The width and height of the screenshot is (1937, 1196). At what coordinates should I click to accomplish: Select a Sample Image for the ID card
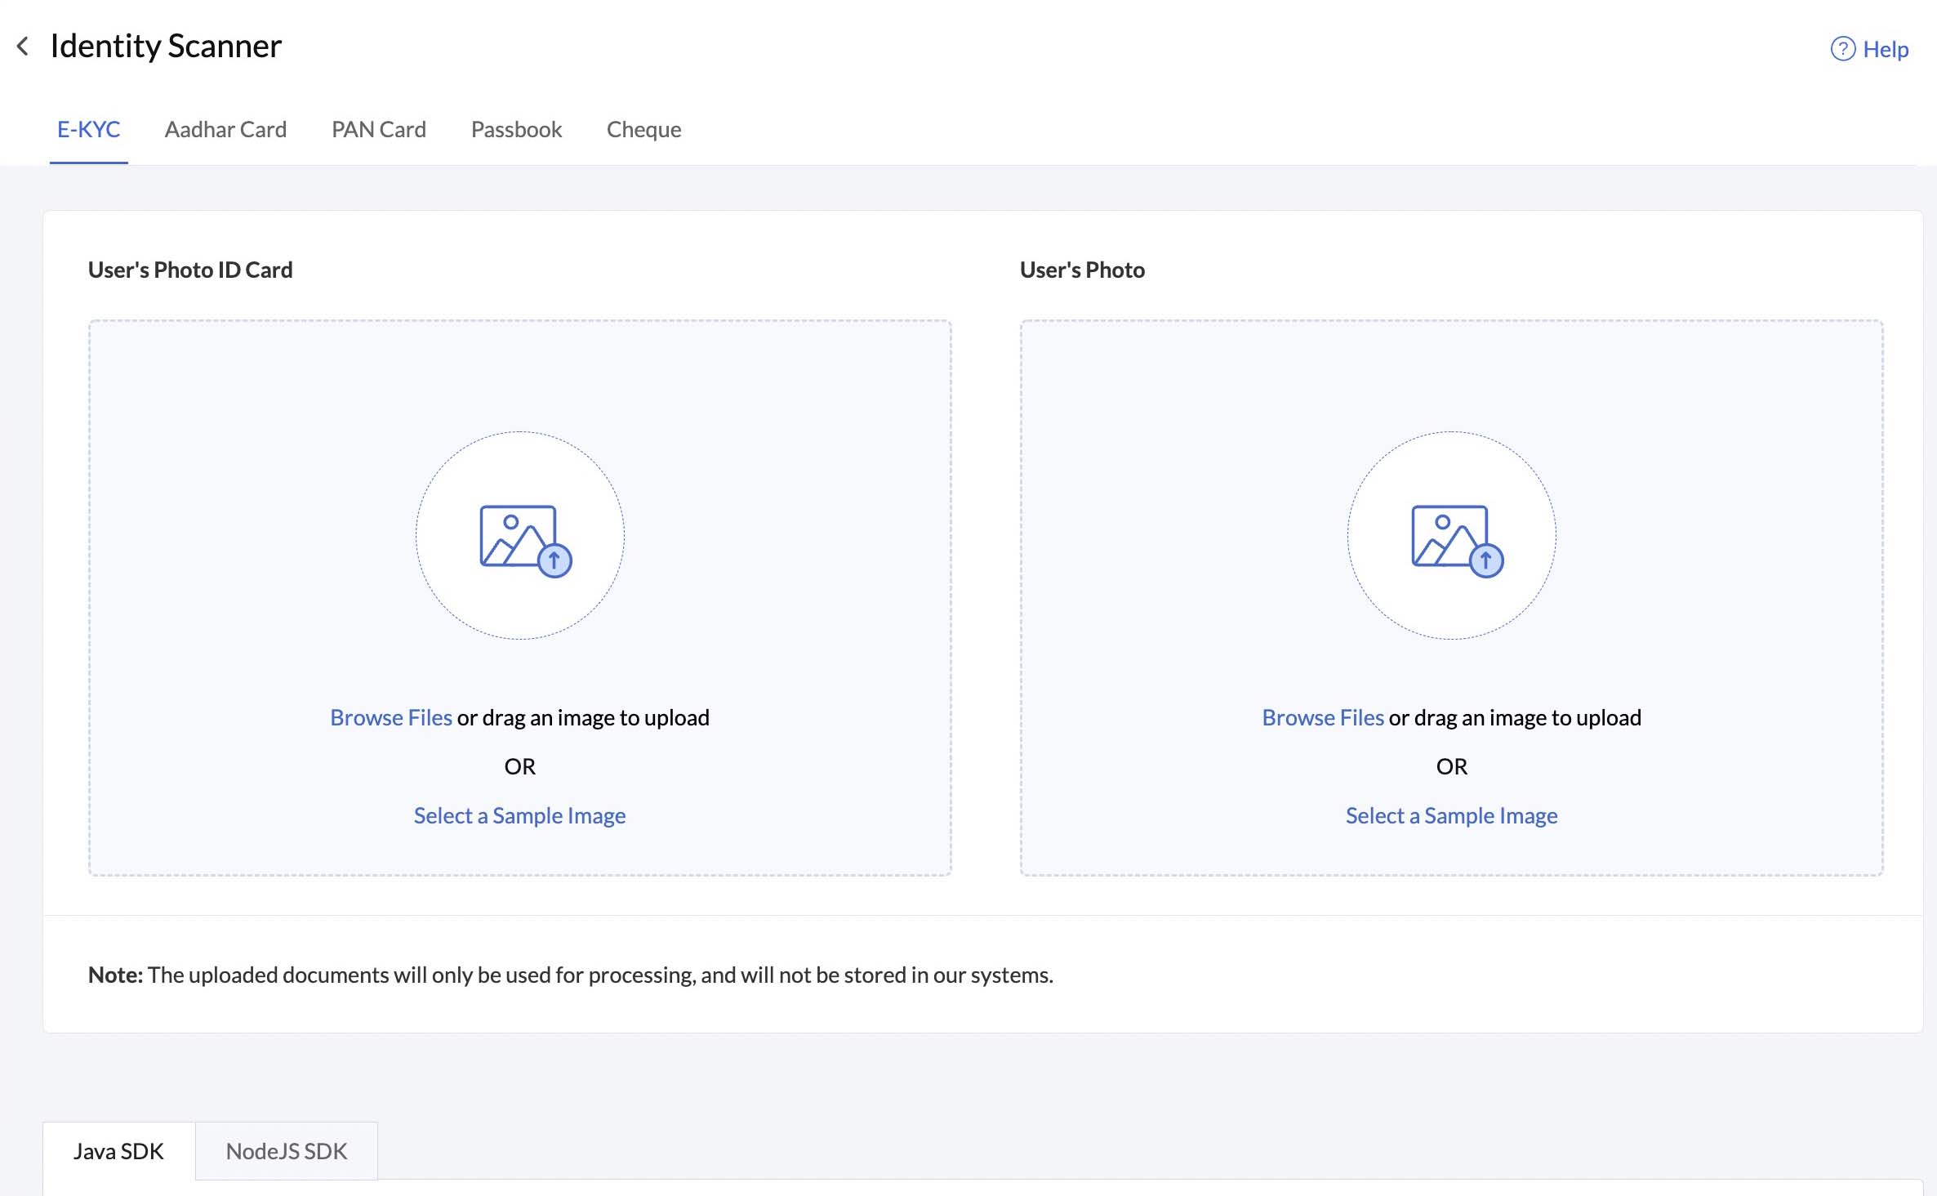(519, 814)
